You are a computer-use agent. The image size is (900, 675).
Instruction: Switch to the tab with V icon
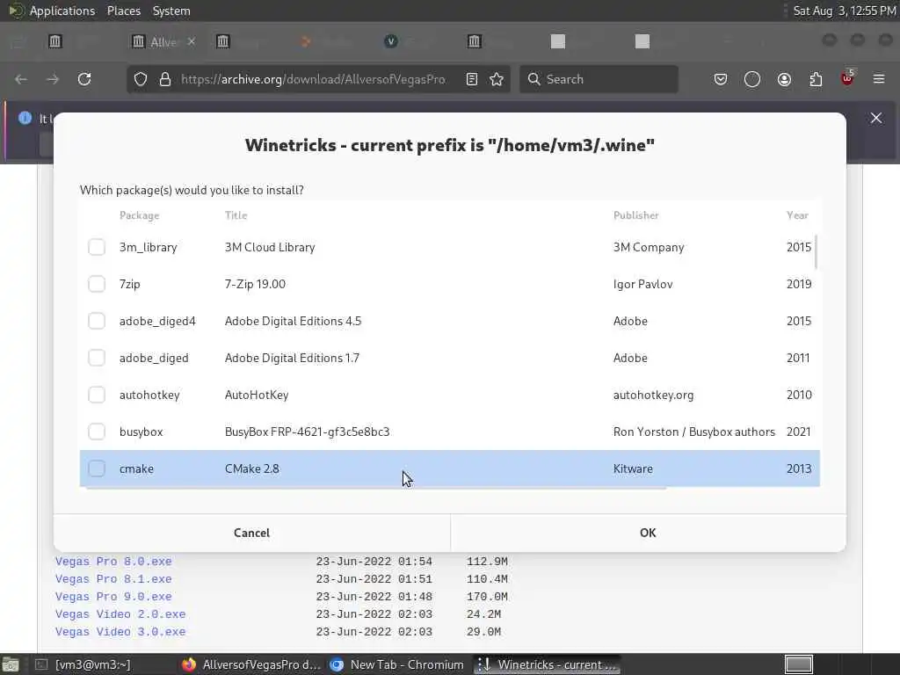click(x=391, y=41)
